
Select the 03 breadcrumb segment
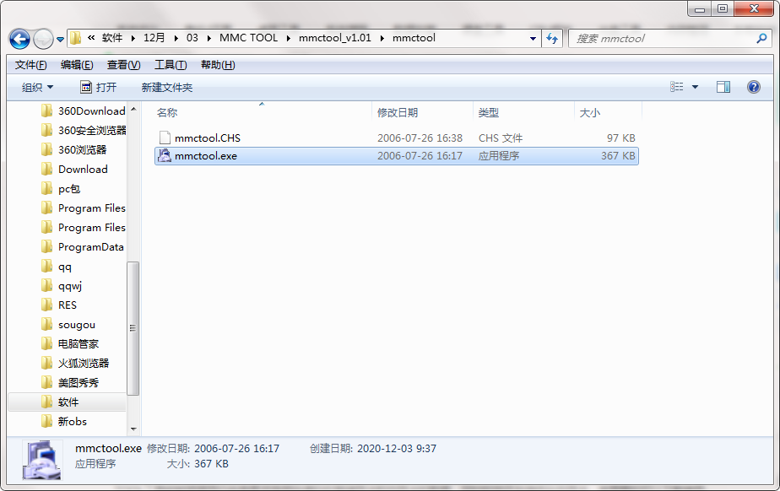click(192, 38)
